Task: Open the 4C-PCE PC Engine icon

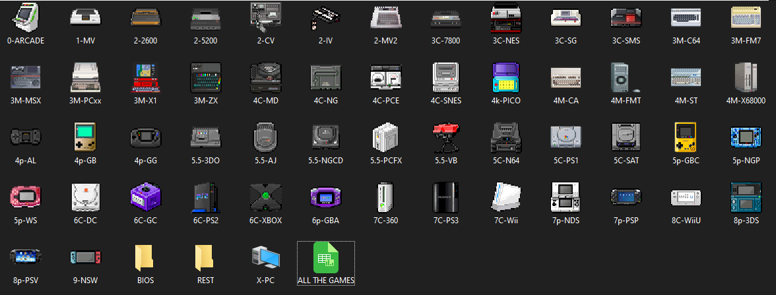Action: pyautogui.click(x=385, y=78)
